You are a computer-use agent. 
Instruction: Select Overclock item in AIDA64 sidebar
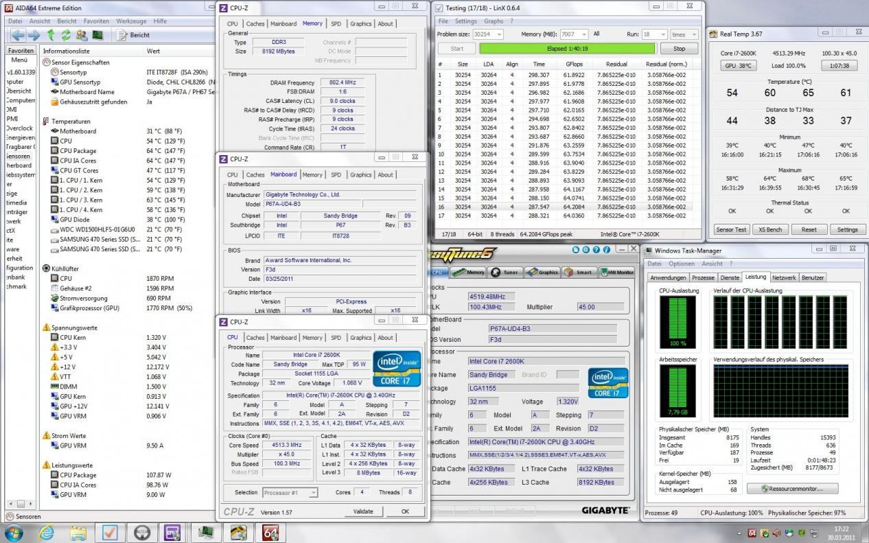tap(19, 128)
